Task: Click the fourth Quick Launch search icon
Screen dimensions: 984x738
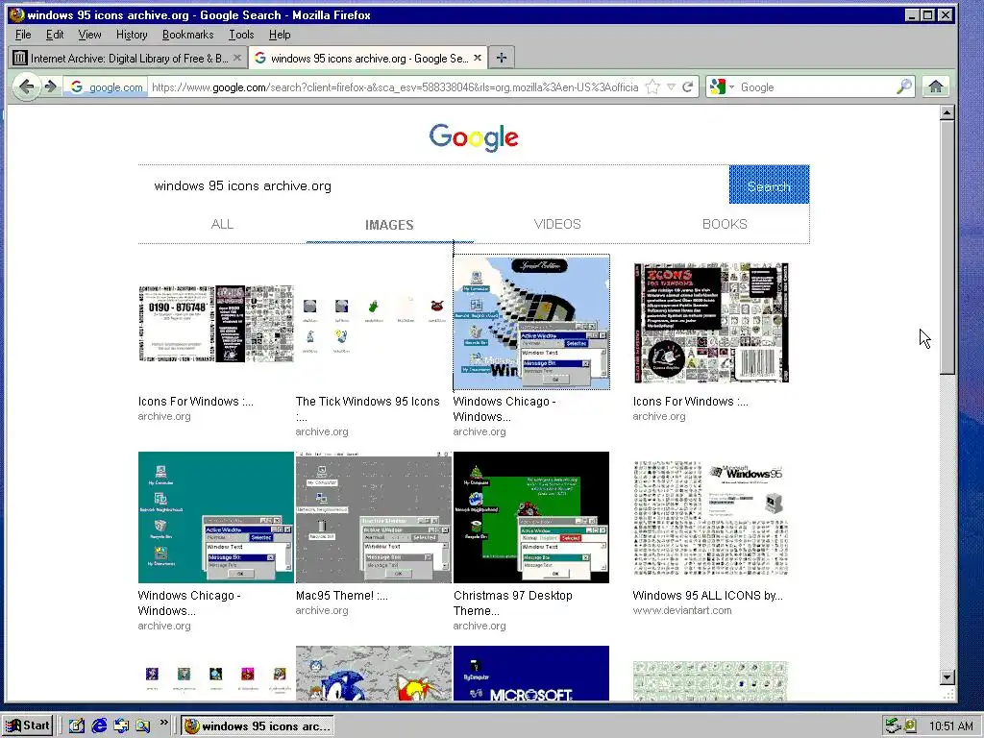Action: (x=143, y=726)
